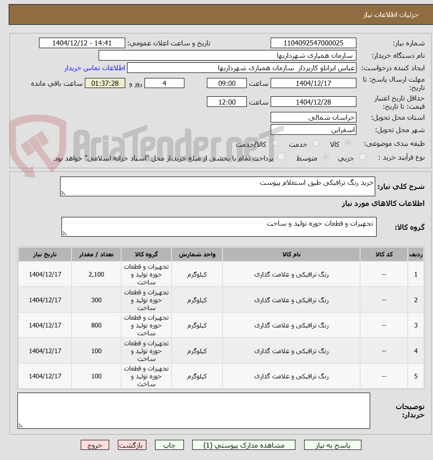Grab the resize handle of buyer notes textarea

[20, 426]
